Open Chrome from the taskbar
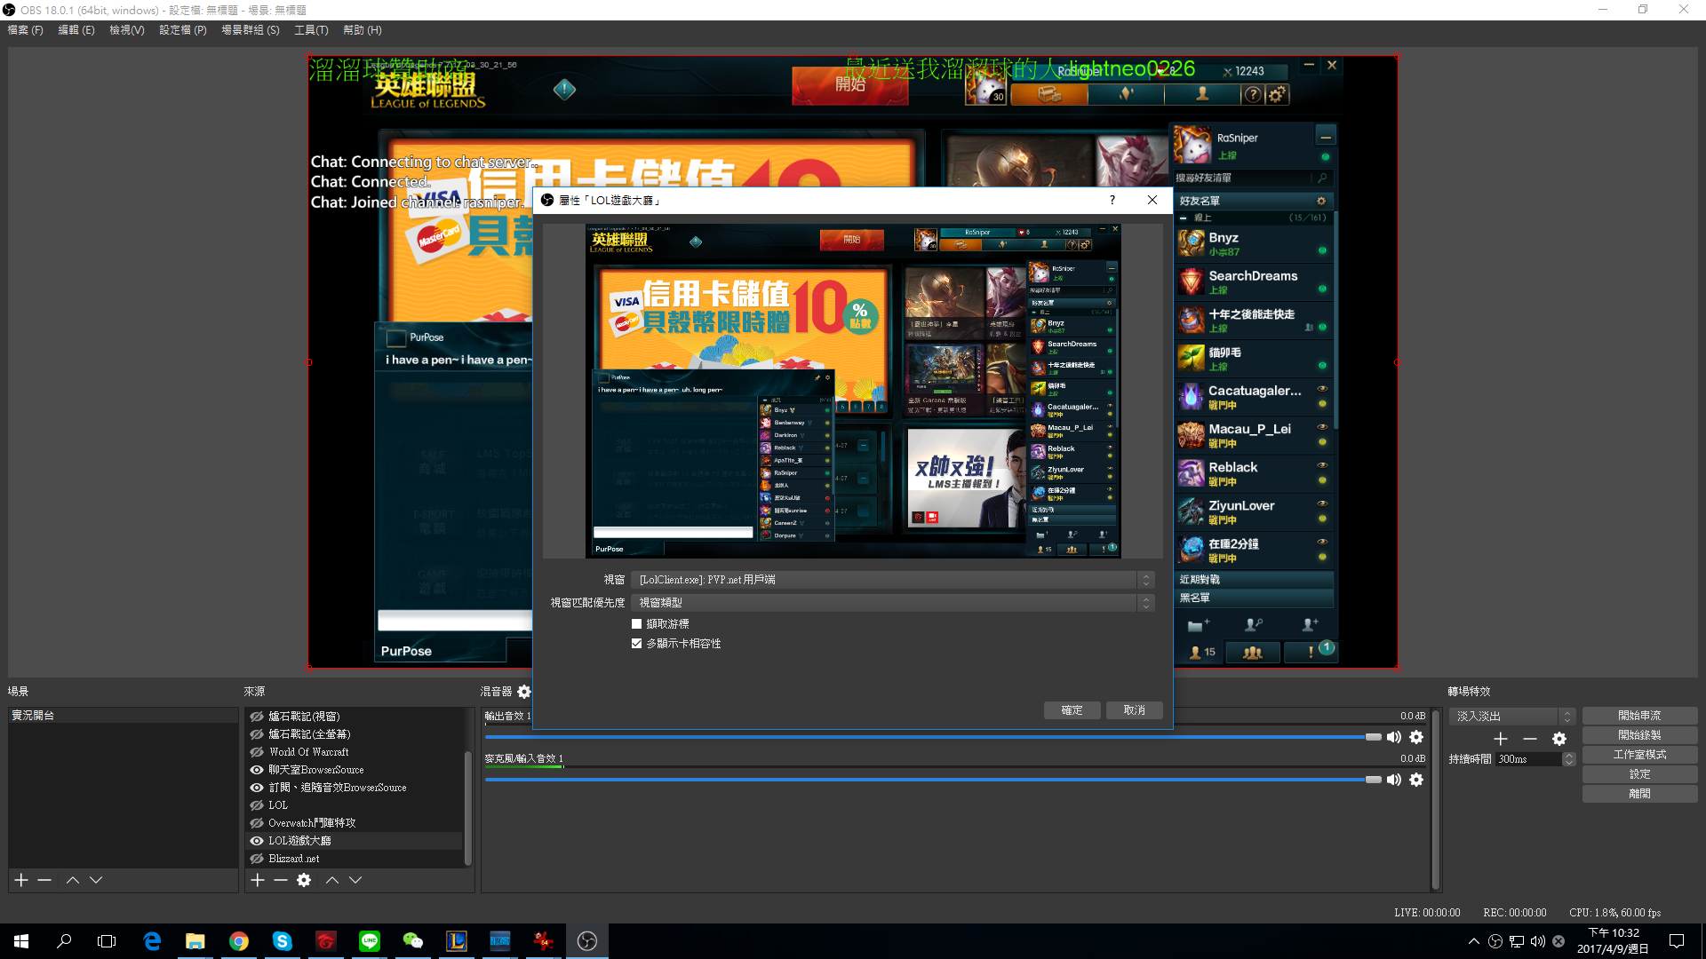Image resolution: width=1706 pixels, height=959 pixels. click(x=238, y=941)
